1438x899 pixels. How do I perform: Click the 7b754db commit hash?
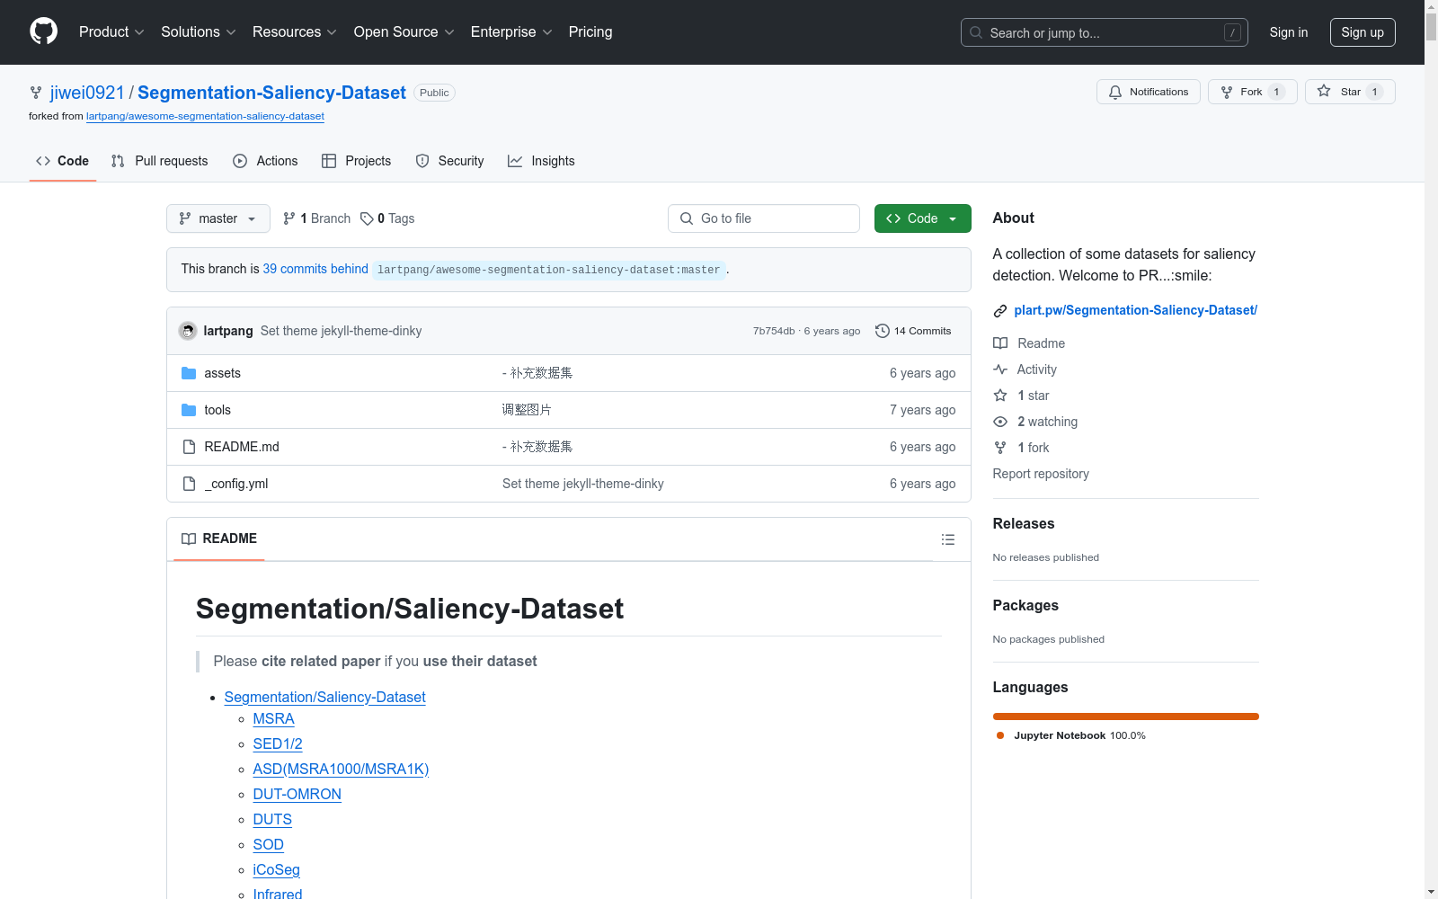pyautogui.click(x=774, y=331)
